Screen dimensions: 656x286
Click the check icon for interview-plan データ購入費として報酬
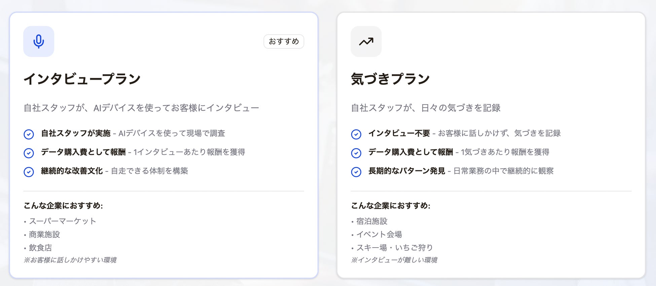click(29, 153)
